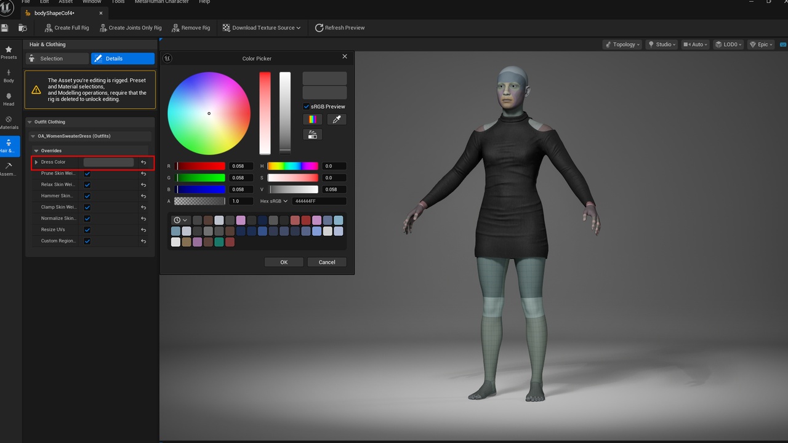Uncheck Prune Skin Weights checkbox
This screenshot has height=443, width=788.
(87, 174)
